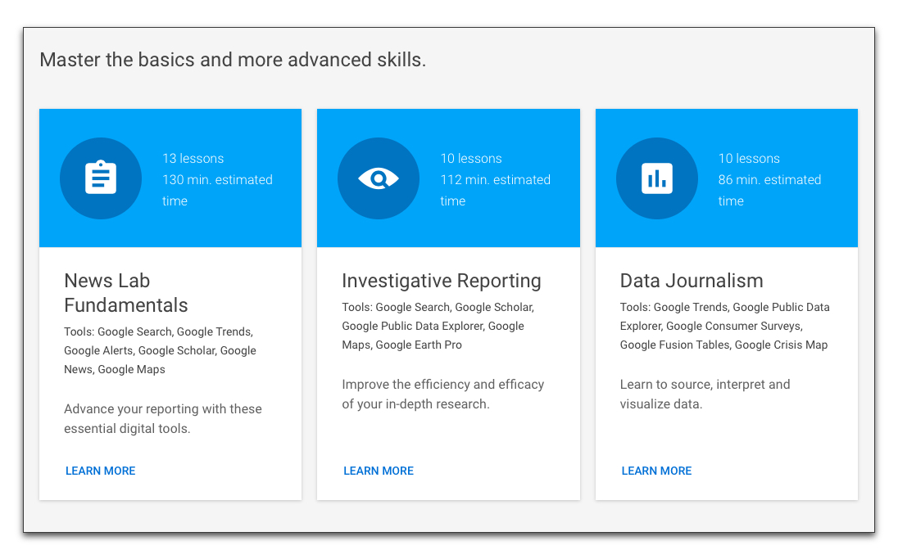
Task: Click '10 lessons' on Data Journalism card
Action: 749,159
